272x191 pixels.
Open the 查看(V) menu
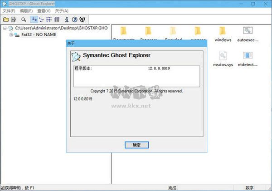click(x=44, y=11)
